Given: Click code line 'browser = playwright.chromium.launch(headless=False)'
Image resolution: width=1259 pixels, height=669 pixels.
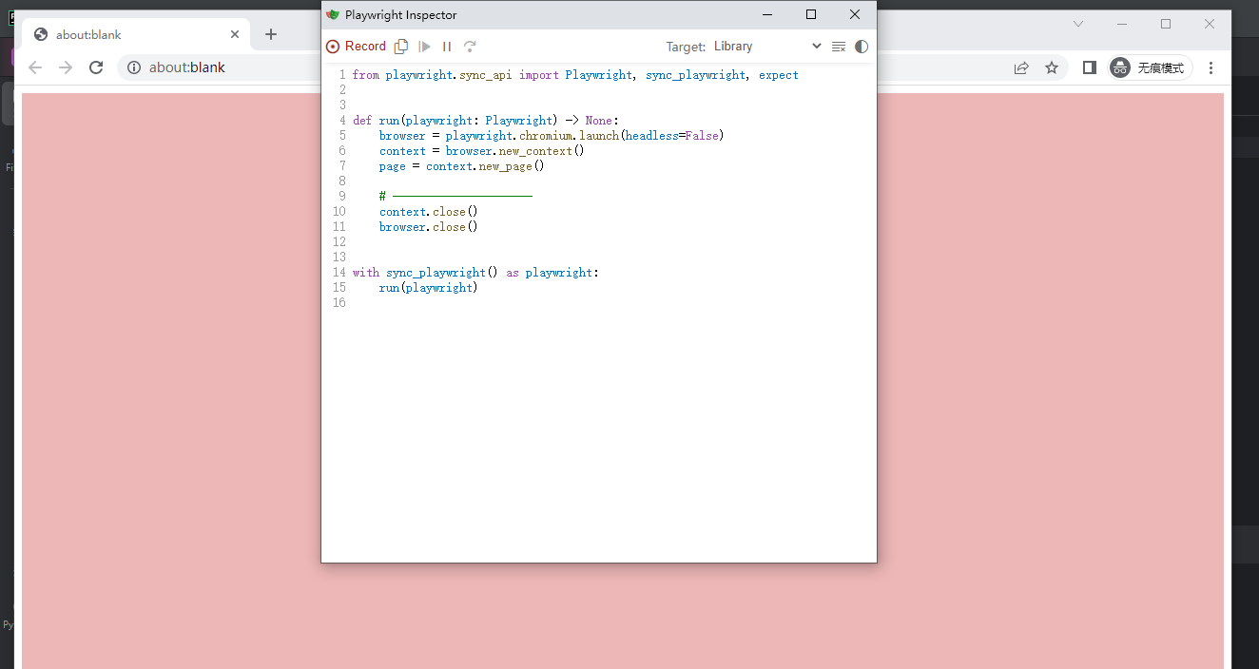Looking at the screenshot, I should click(x=552, y=136).
